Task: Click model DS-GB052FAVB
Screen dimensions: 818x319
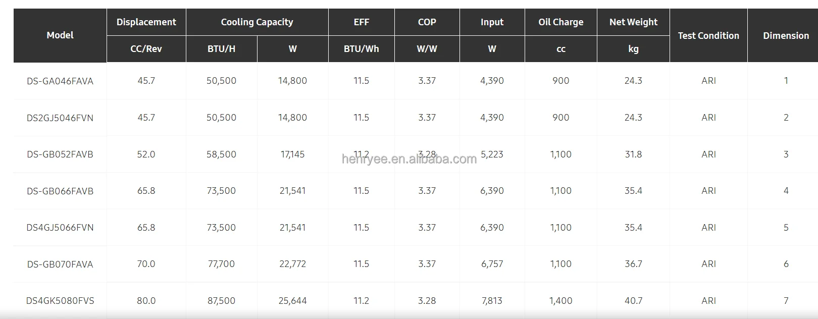Action: point(60,154)
